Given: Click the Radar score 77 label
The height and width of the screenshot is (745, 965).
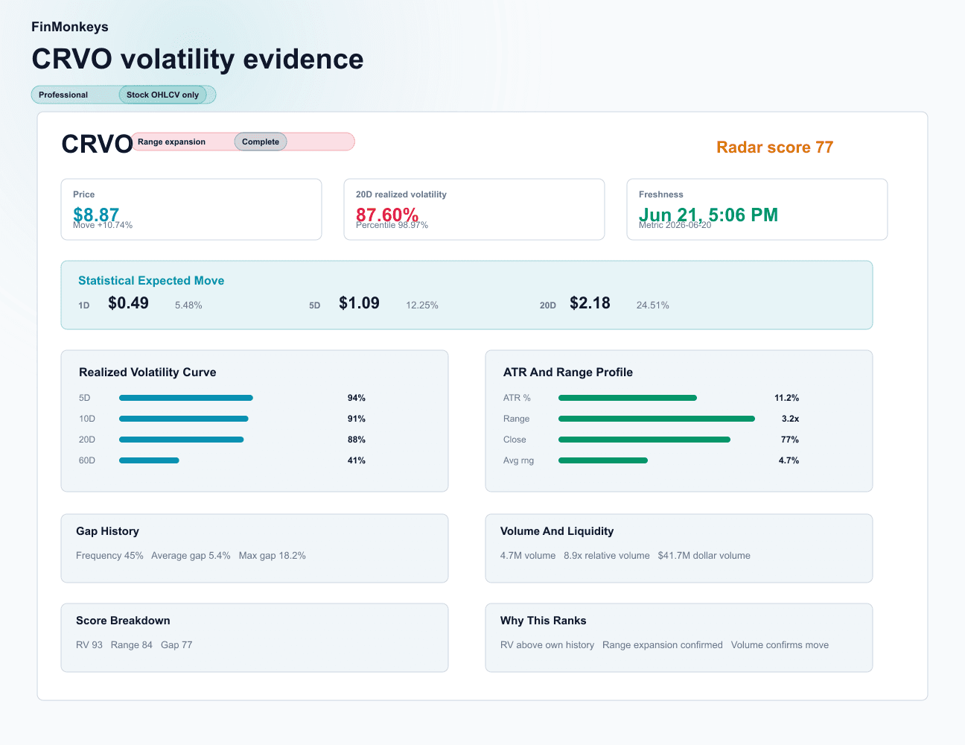Looking at the screenshot, I should pos(774,148).
